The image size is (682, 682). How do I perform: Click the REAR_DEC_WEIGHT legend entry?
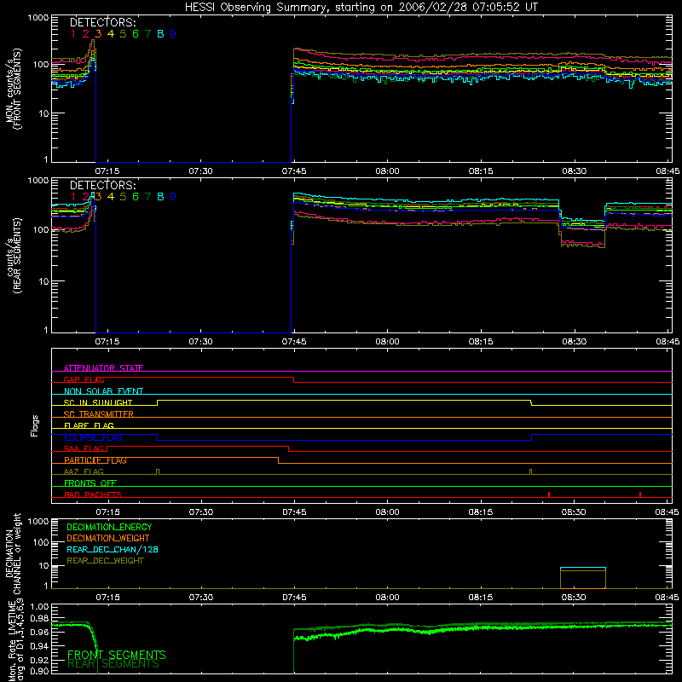tap(105, 561)
